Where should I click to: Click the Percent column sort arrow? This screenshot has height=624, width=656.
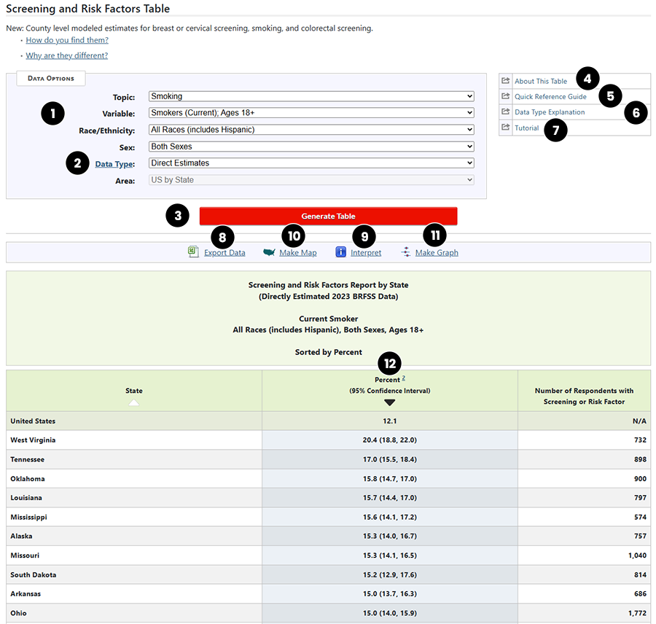[x=389, y=402]
